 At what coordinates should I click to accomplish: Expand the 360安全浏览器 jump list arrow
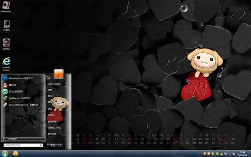pos(43,92)
